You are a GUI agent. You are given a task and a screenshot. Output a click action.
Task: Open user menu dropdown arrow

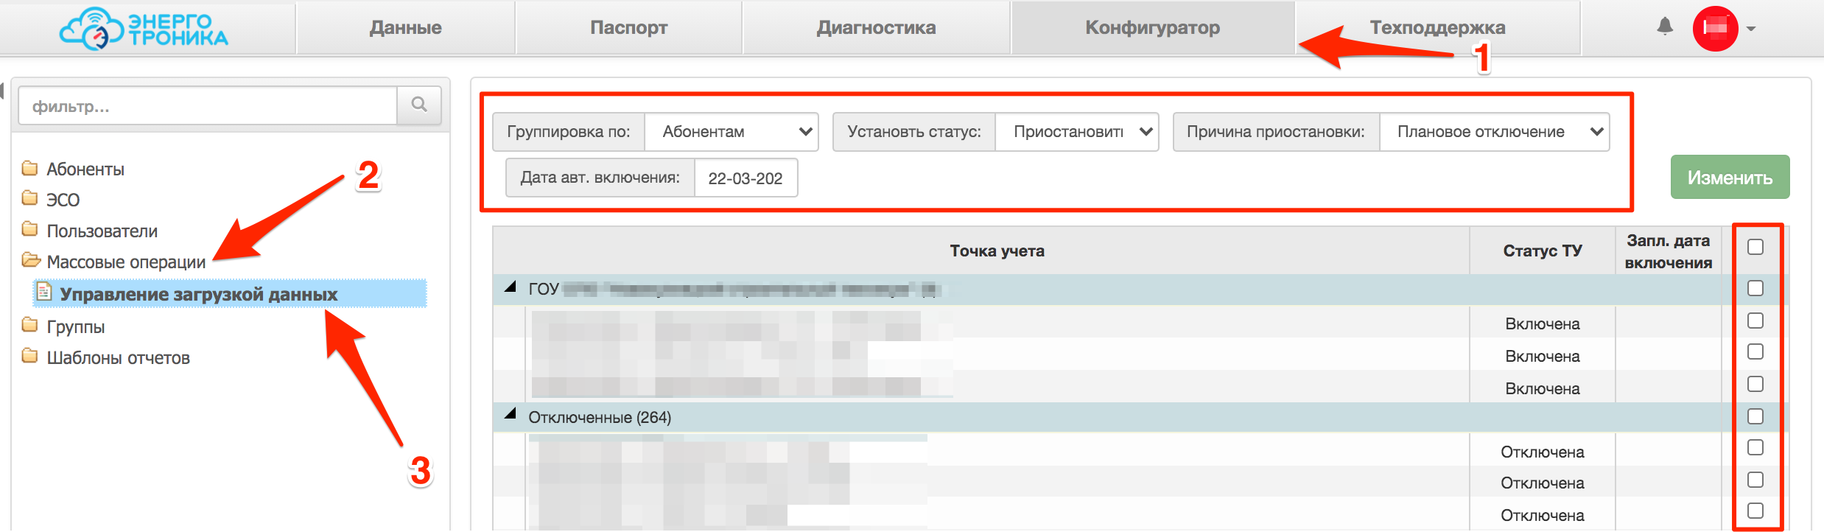tap(1751, 29)
